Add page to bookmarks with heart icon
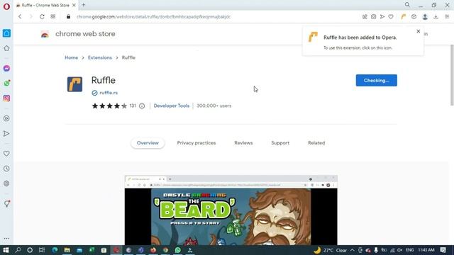The image size is (454, 255). [391, 17]
